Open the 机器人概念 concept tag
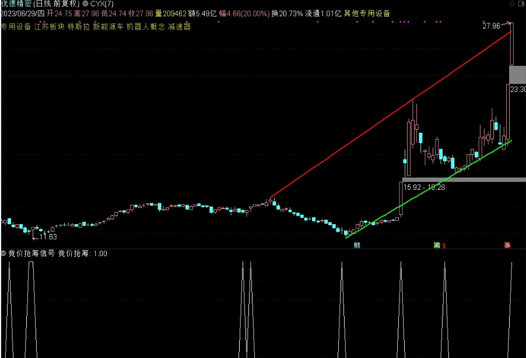The width and height of the screenshot is (526, 358). 146,26
